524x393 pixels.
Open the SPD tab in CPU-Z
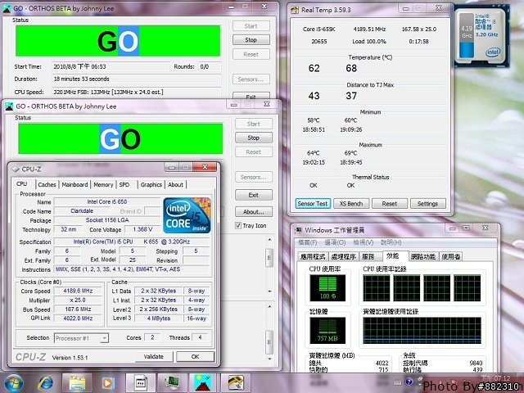[x=124, y=184]
